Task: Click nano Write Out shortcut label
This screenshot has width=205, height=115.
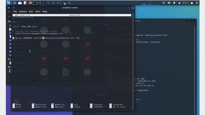Action: point(41,104)
